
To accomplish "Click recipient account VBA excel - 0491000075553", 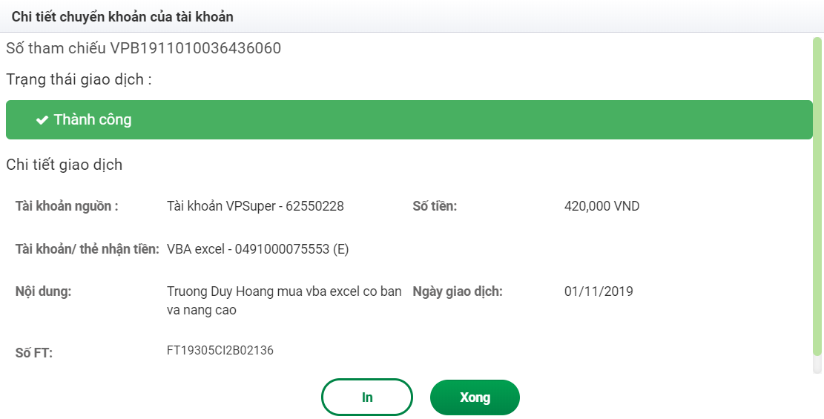I will click(257, 249).
